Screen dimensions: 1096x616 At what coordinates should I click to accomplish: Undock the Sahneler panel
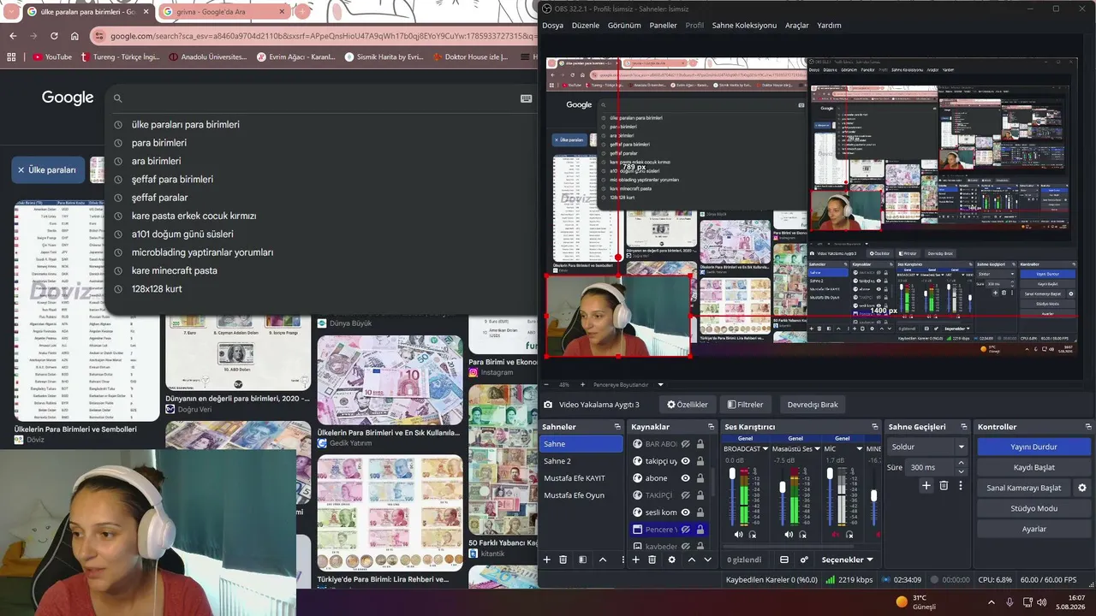pos(617,427)
